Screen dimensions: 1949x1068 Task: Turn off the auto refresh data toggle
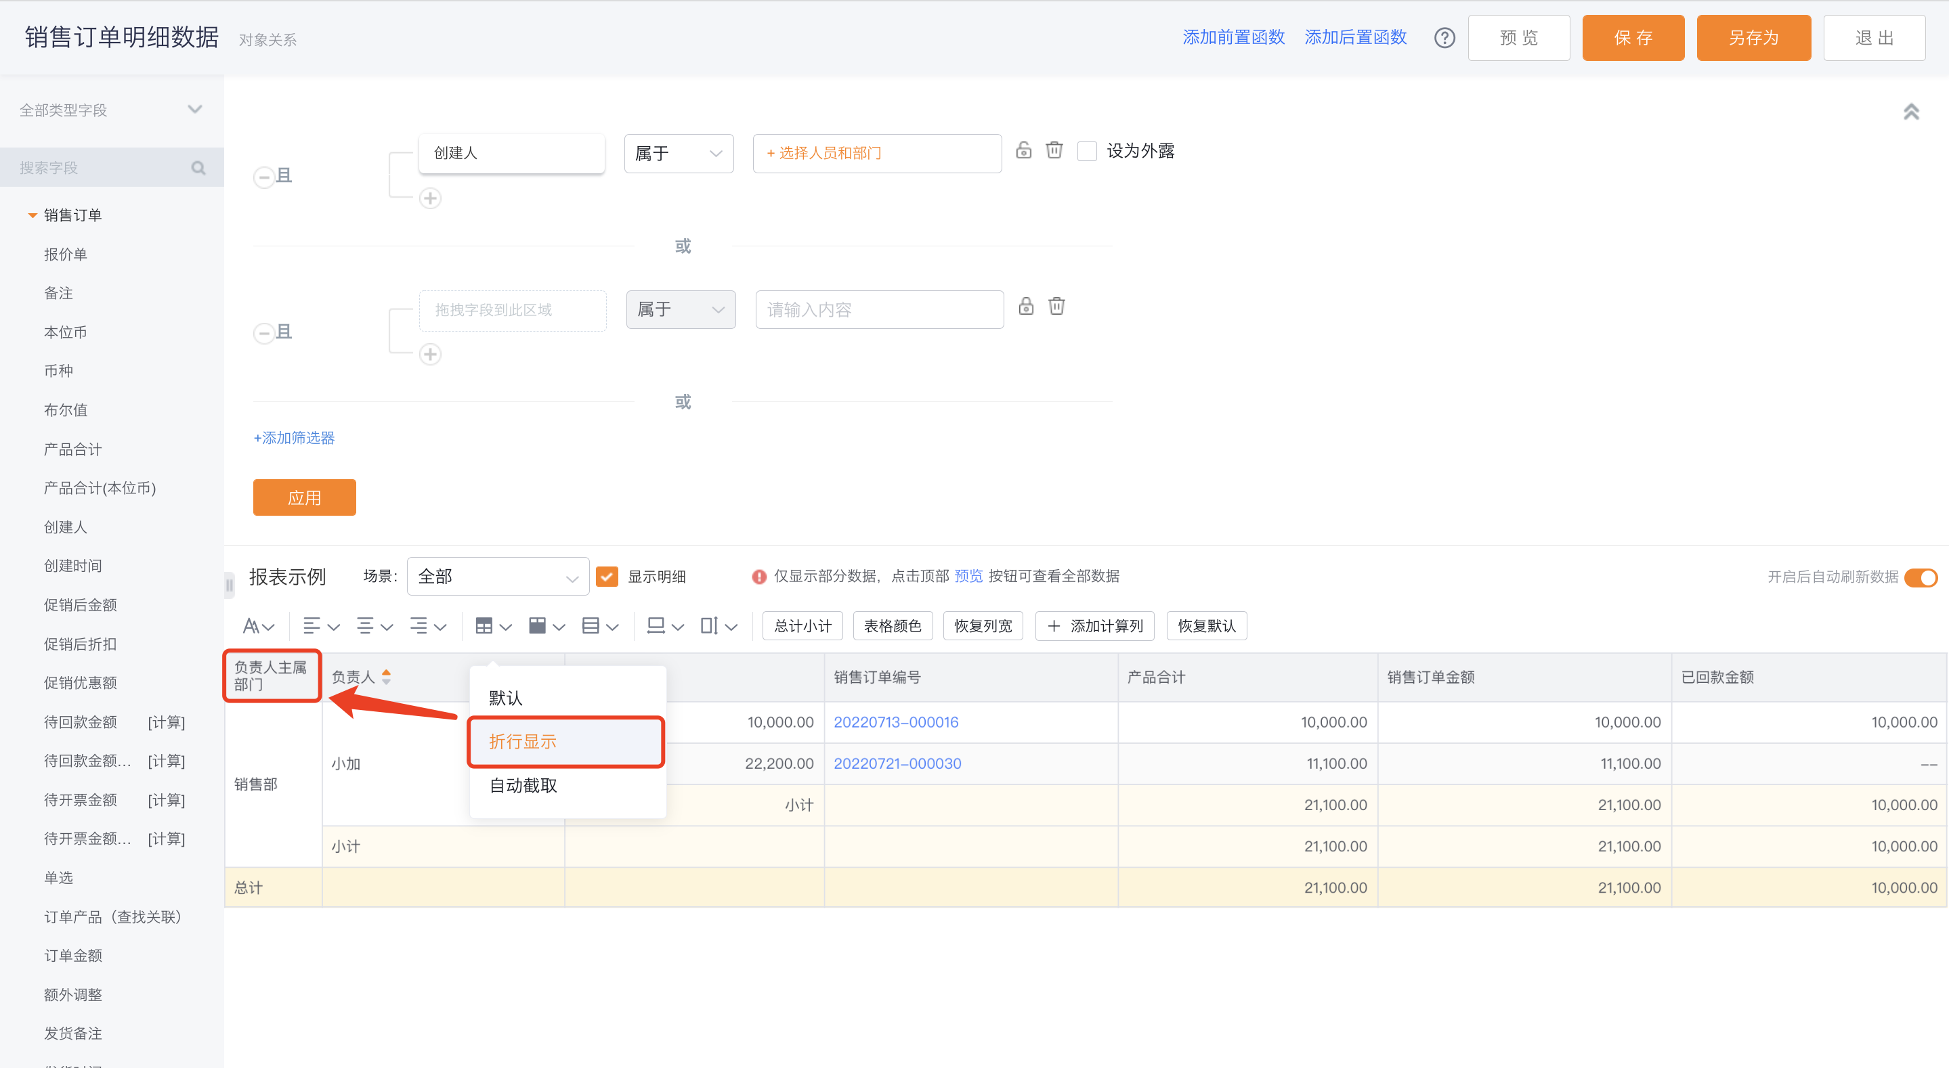(1921, 577)
